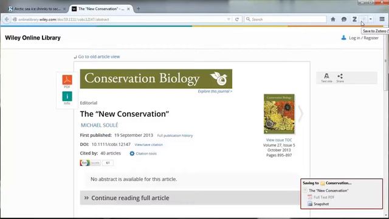Viewport: 389px width, 219px height.
Task: Click into the browser Search field
Action: [285, 19]
